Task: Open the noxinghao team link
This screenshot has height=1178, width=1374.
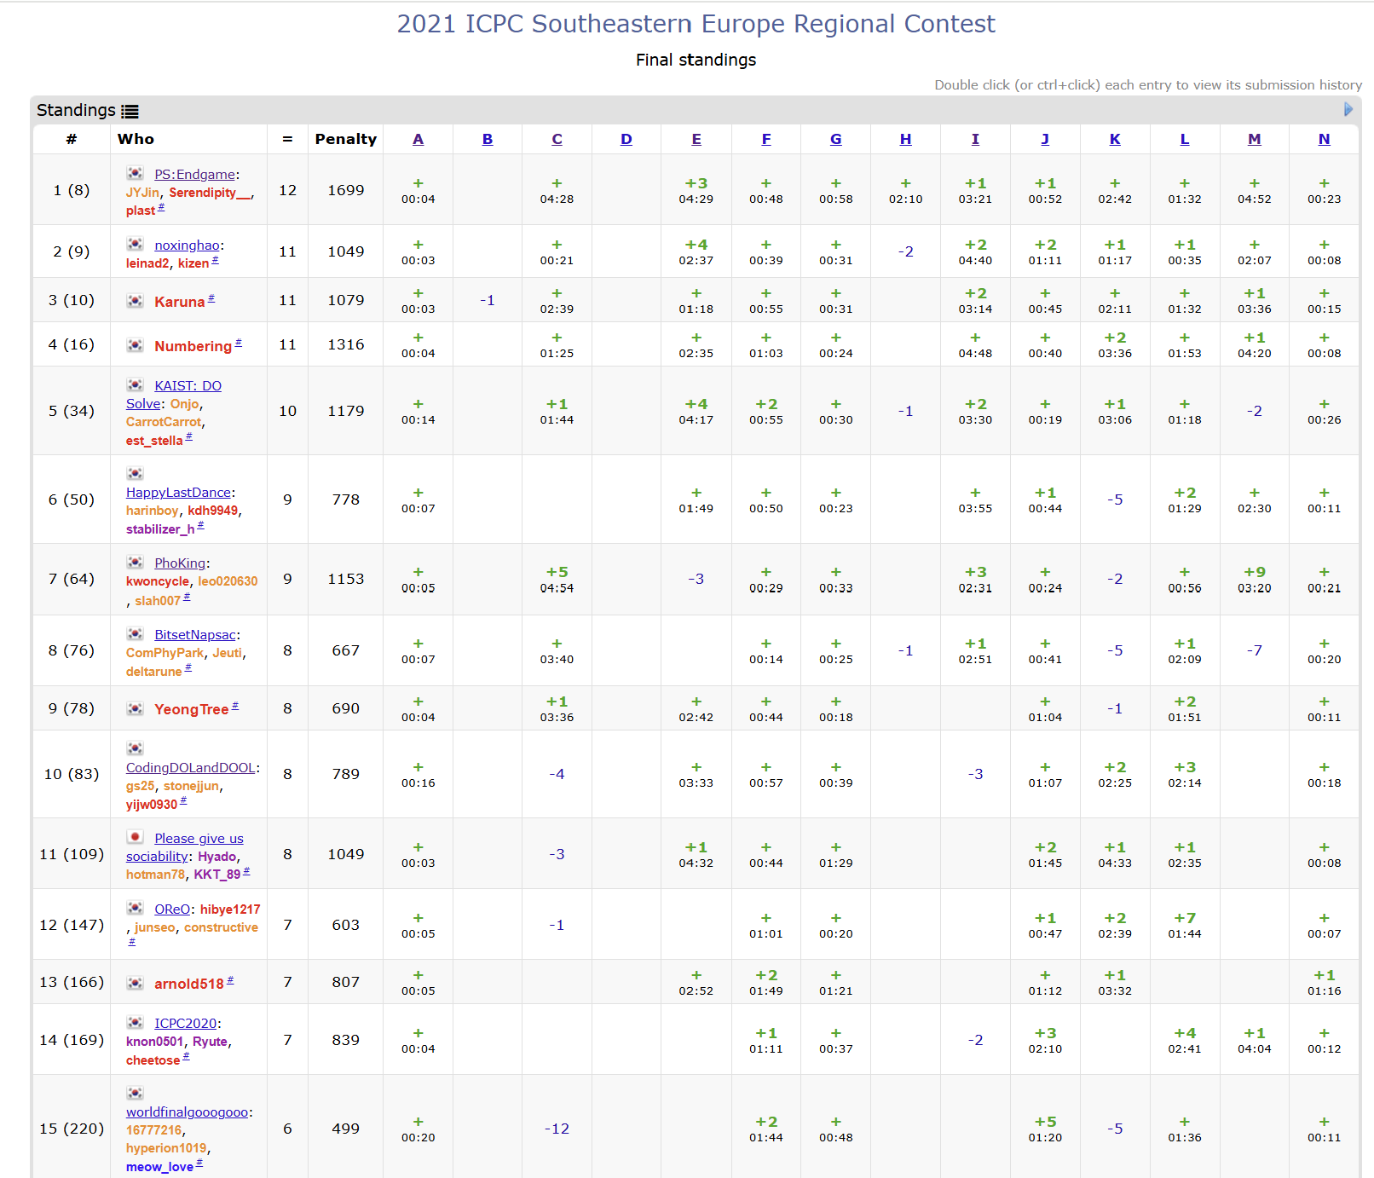Action: click(x=188, y=245)
